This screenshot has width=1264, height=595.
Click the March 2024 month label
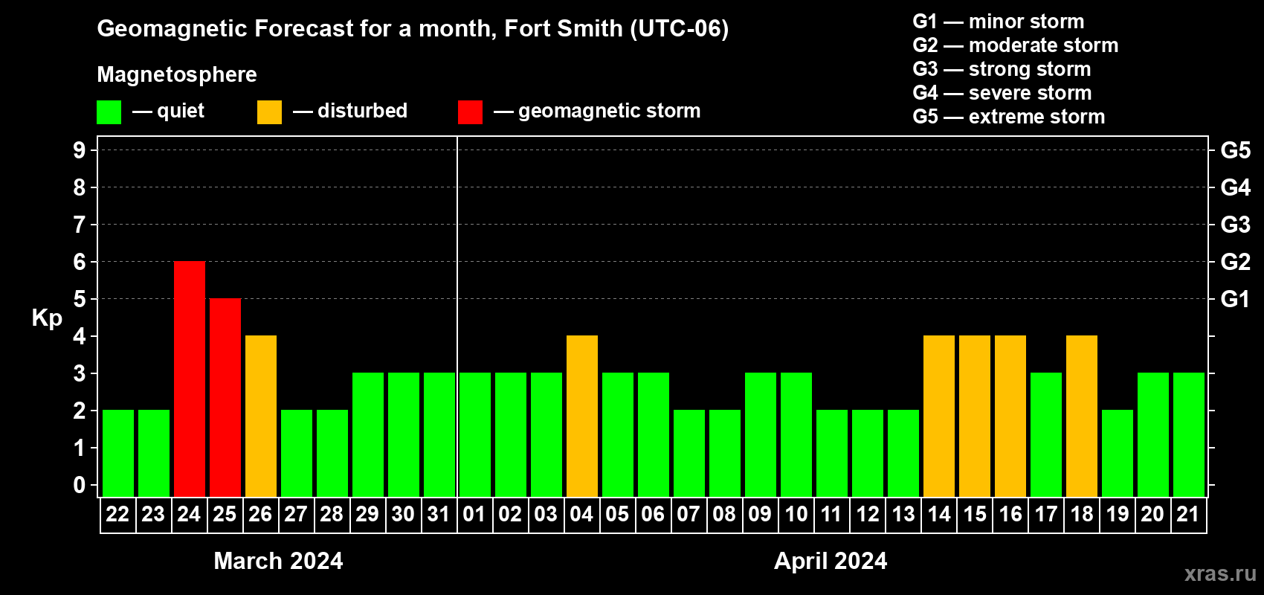(278, 561)
